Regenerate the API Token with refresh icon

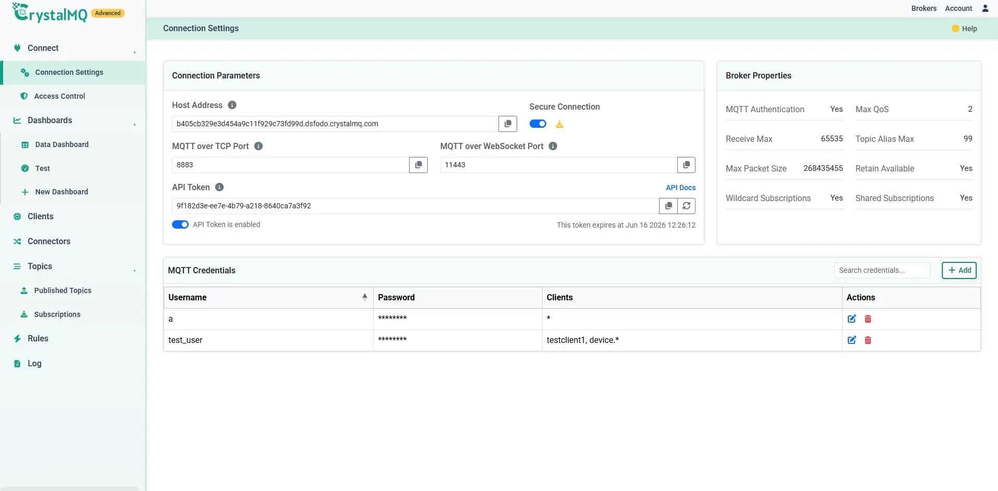[687, 206]
